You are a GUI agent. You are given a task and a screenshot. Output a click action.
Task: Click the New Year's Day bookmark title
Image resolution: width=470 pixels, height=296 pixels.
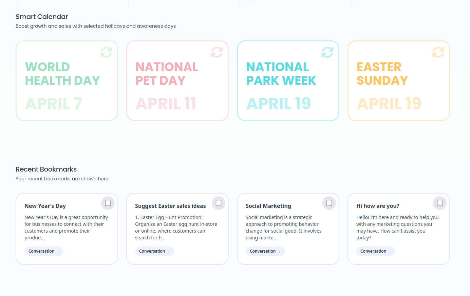(x=45, y=206)
